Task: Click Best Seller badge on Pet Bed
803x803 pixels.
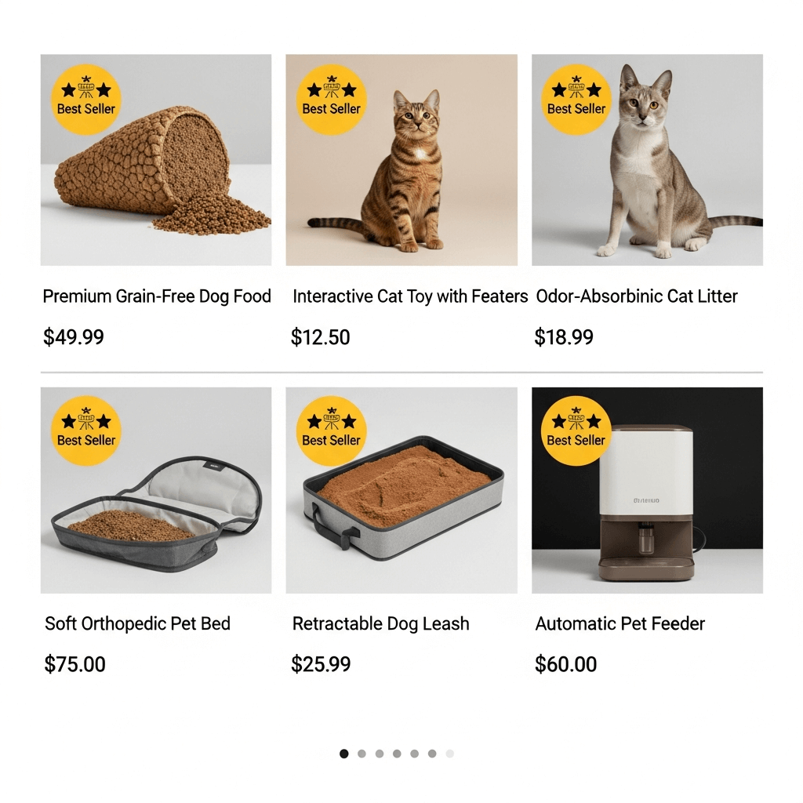Action: 86,431
